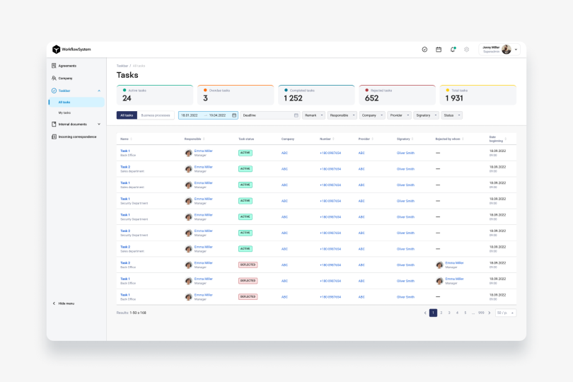Open Oliver Smith signatory link in first row
Image resolution: width=573 pixels, height=382 pixels.
pyautogui.click(x=405, y=153)
